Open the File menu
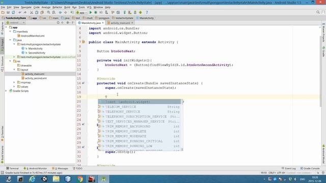Viewport: 326px width, 183px height. pyautogui.click(x=3, y=7)
